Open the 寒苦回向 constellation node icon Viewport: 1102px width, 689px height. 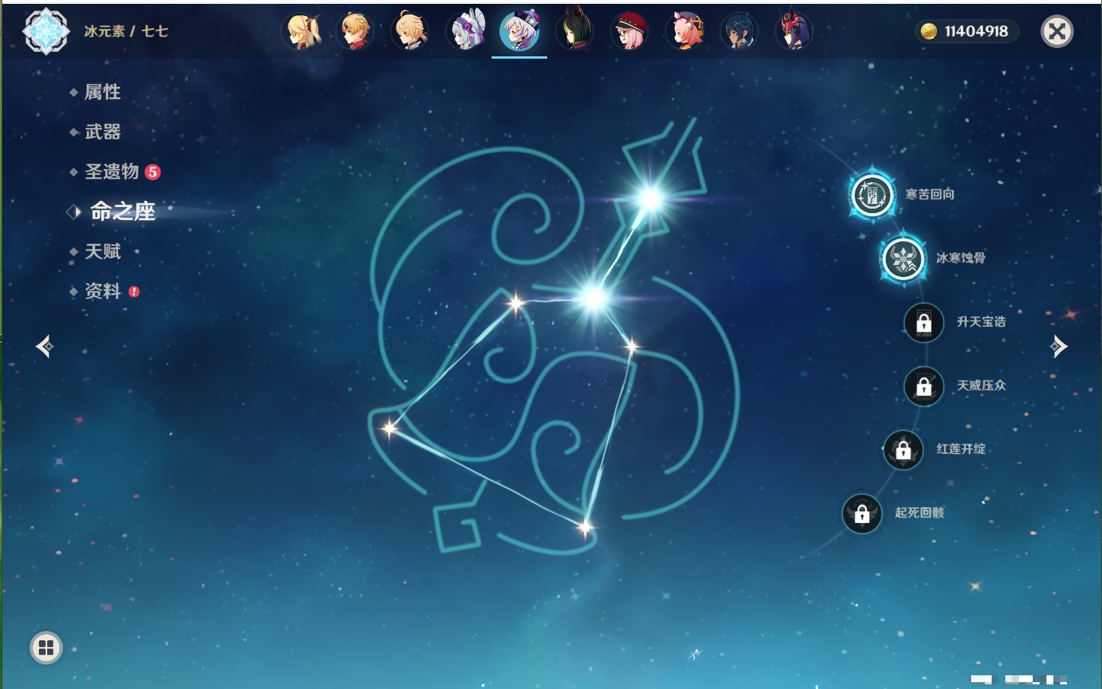click(x=872, y=195)
